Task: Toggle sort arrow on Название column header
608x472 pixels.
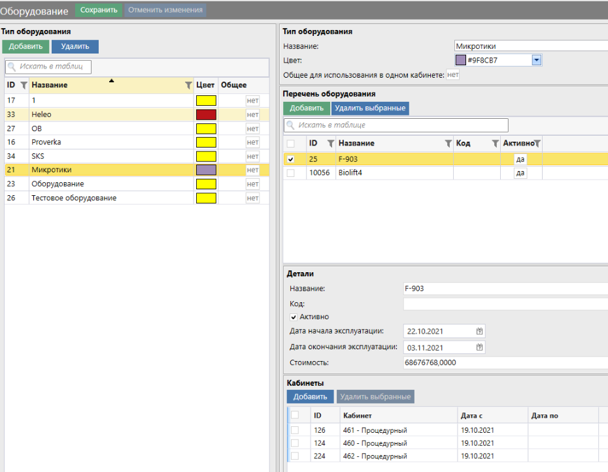Action: coord(111,81)
